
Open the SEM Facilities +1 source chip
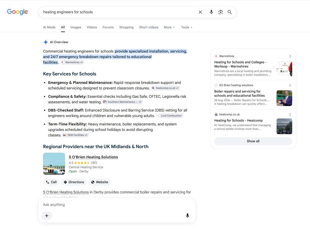click(x=75, y=135)
